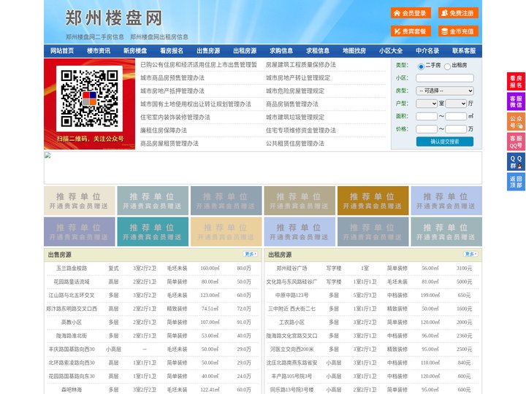The image size is (526, 394).
Task: Open 森吧林海 sale listing
Action: tap(72, 390)
